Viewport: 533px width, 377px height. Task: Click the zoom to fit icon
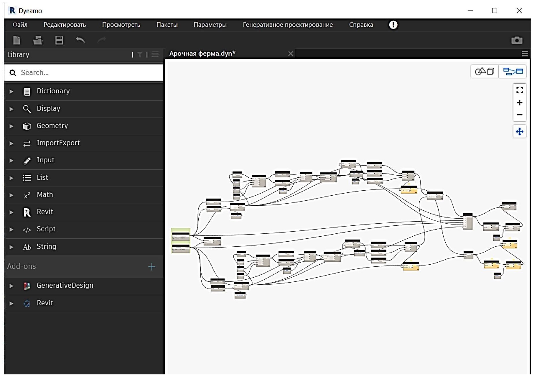click(x=519, y=90)
